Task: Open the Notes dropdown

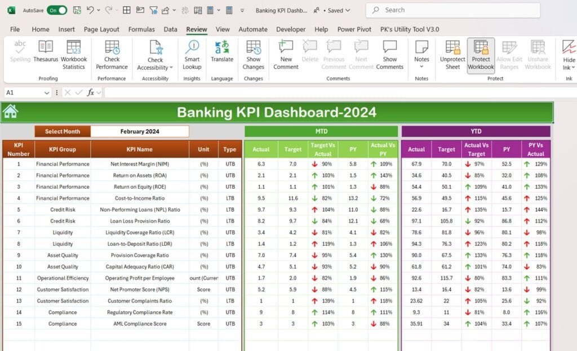Action: tap(421, 66)
